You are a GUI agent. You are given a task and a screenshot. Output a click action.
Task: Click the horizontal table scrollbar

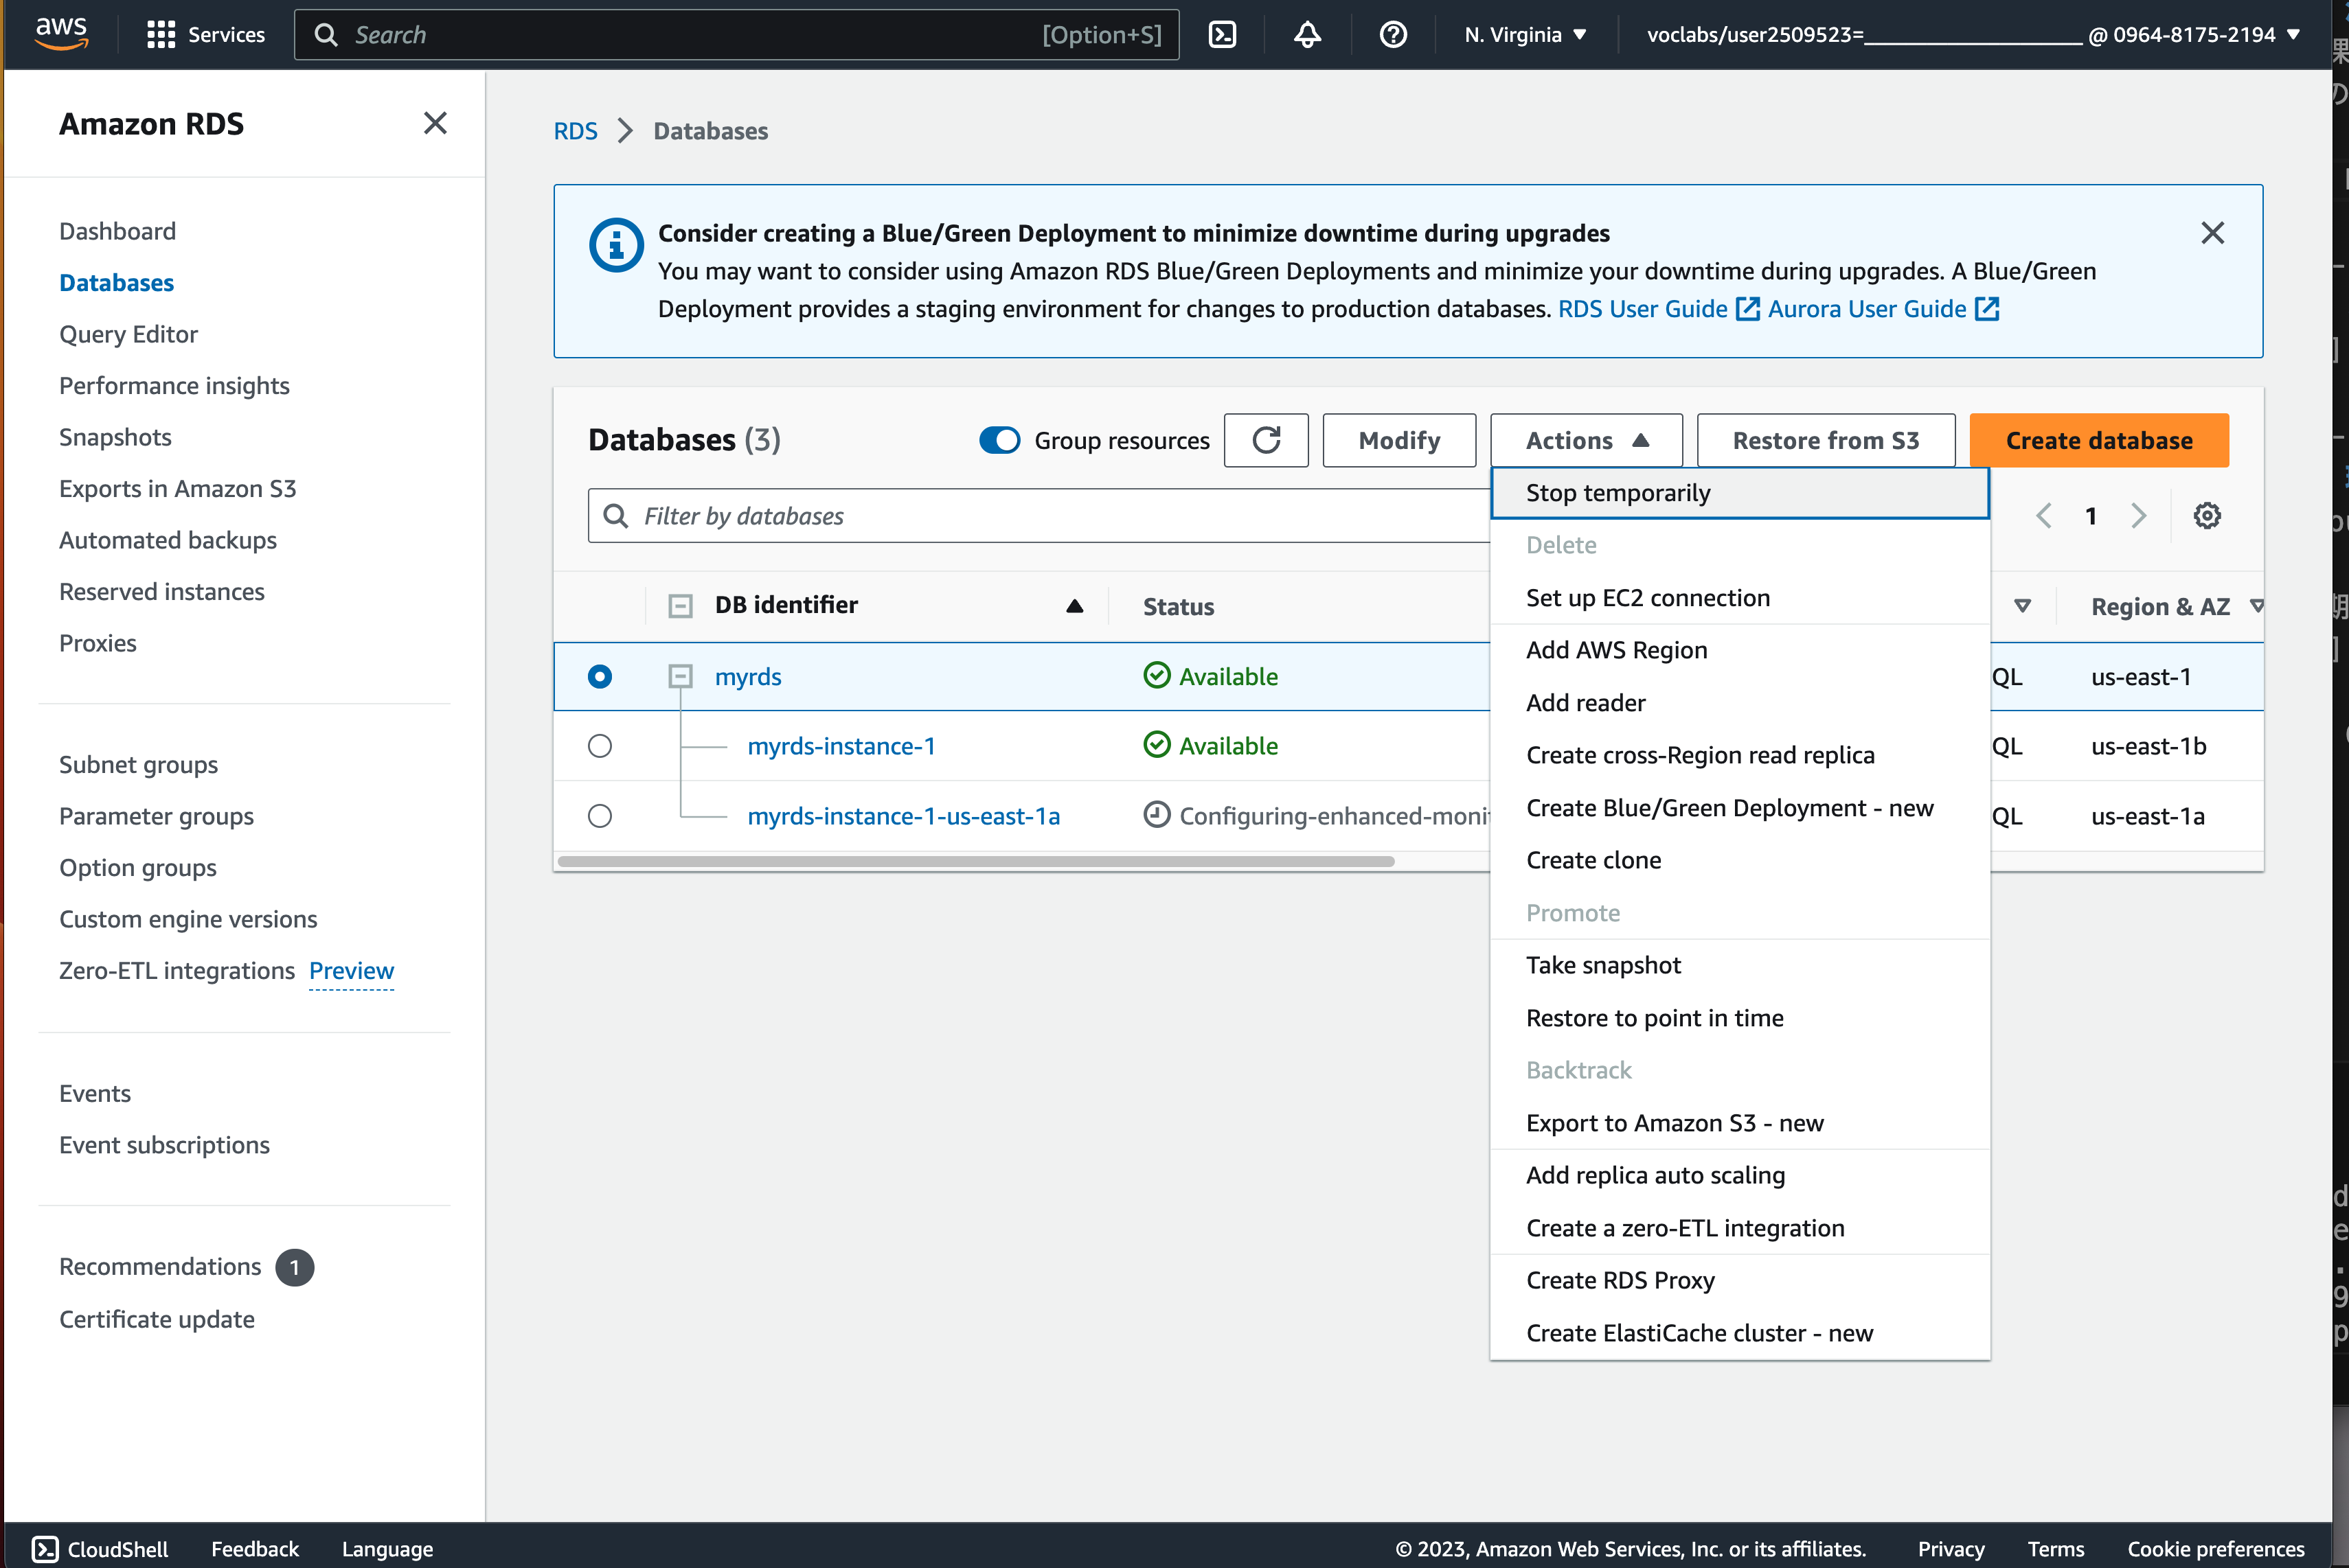pyautogui.click(x=975, y=861)
